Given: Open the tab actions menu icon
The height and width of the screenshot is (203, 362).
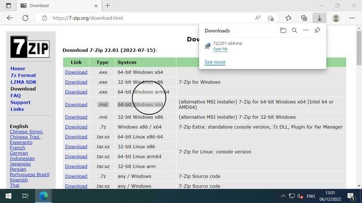Looking at the screenshot, I should (x=8, y=6).
